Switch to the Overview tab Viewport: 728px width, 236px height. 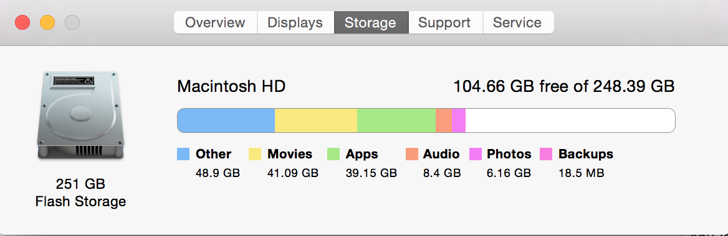216,23
